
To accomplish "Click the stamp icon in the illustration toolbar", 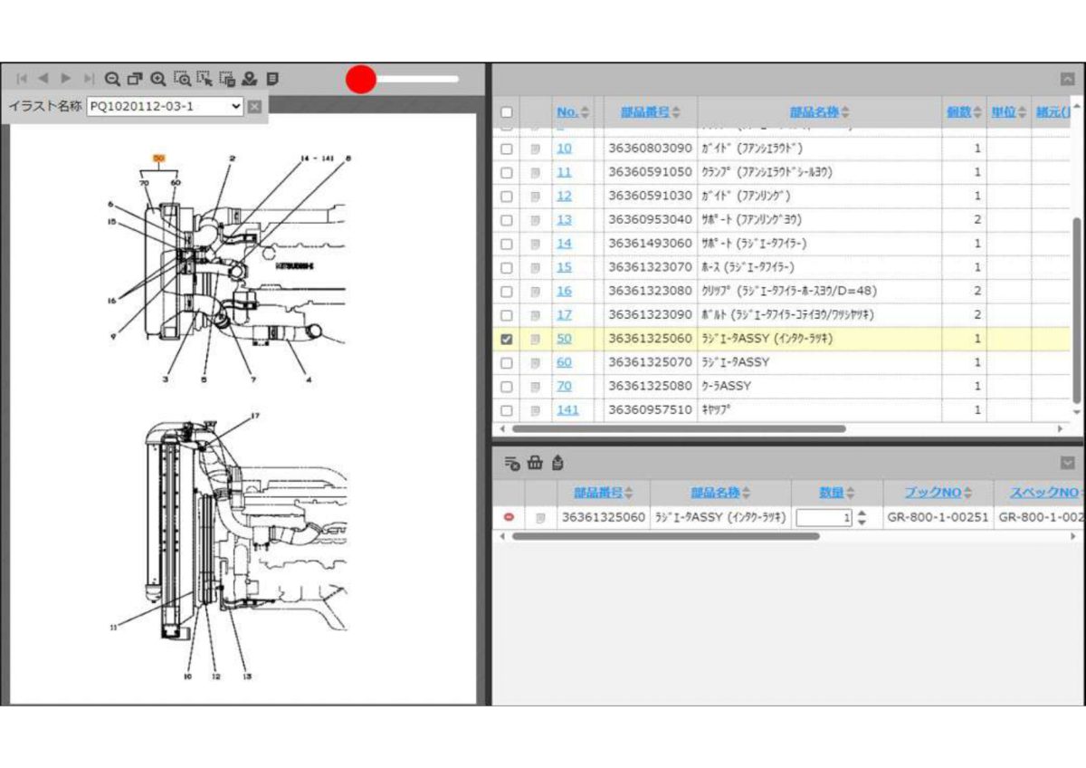I will pos(249,79).
